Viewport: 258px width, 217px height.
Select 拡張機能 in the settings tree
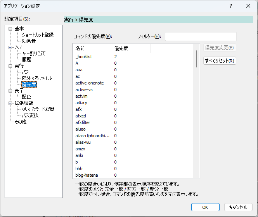[24, 103]
